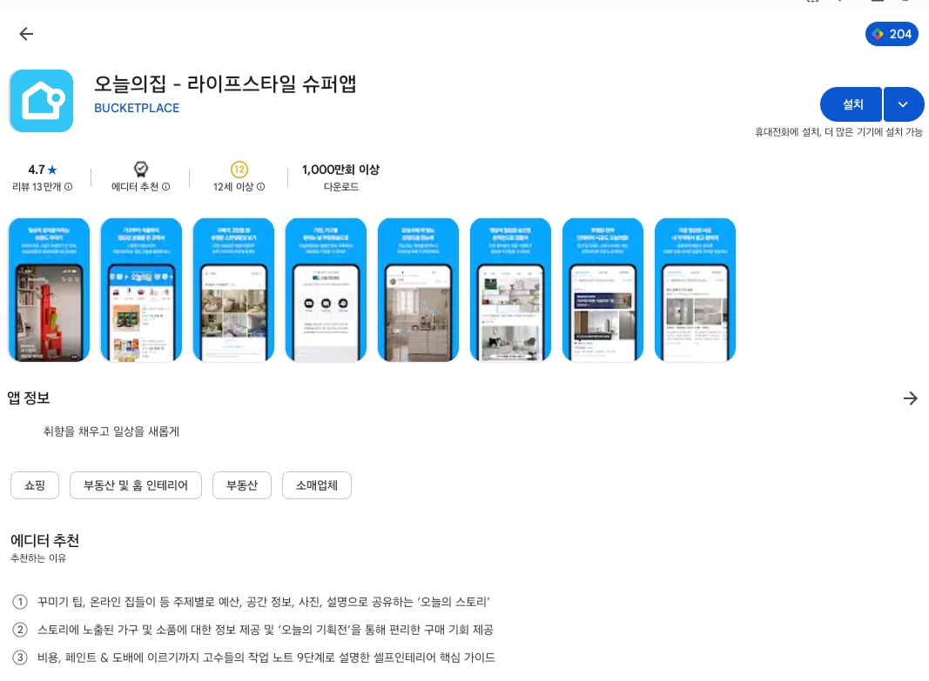Image resolution: width=929 pixels, height=681 pixels.
Task: Click the 앱 정보 heading
Action: [29, 398]
